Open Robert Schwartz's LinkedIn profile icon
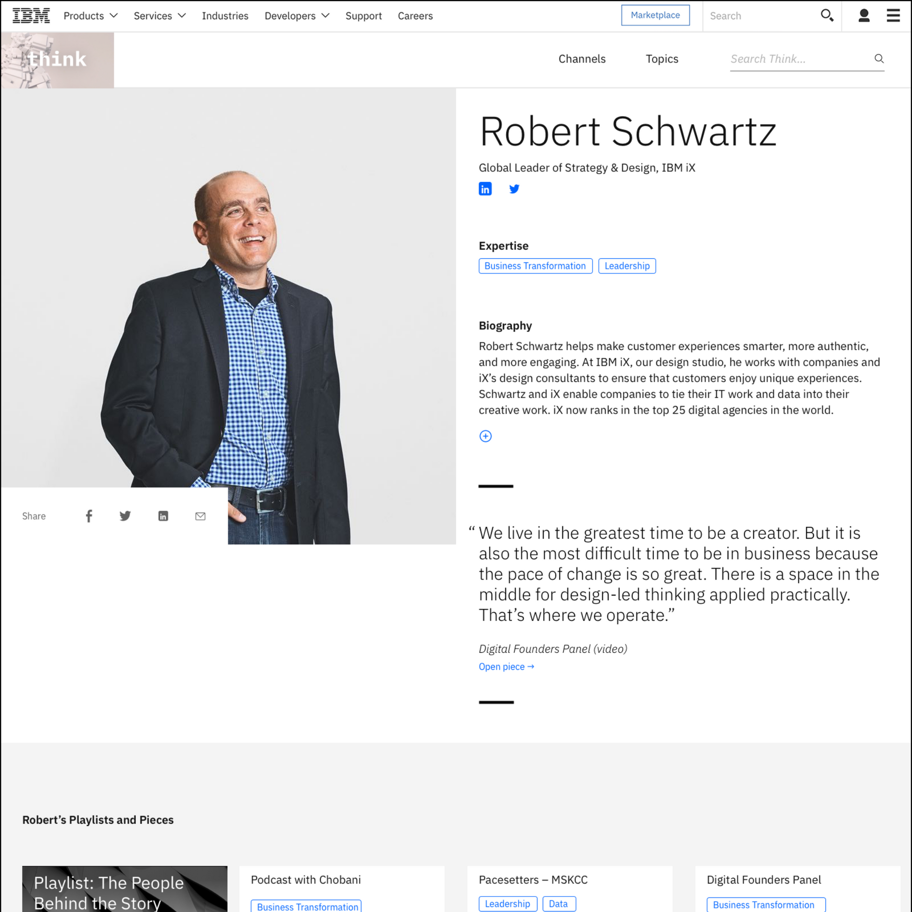The image size is (912, 912). pos(485,189)
